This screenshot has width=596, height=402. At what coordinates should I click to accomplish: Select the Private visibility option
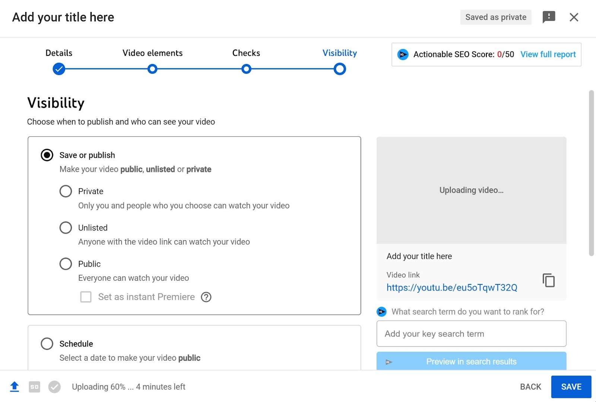click(x=66, y=191)
